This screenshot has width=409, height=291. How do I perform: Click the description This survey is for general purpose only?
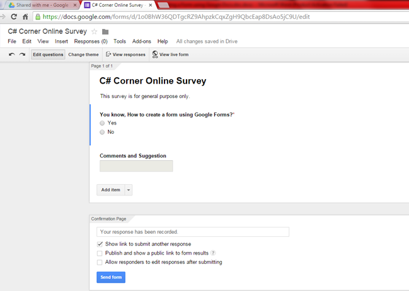[145, 96]
